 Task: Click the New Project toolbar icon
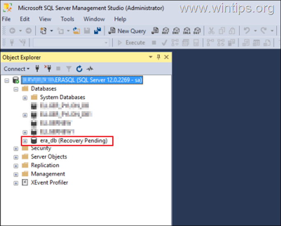[x=43, y=31]
